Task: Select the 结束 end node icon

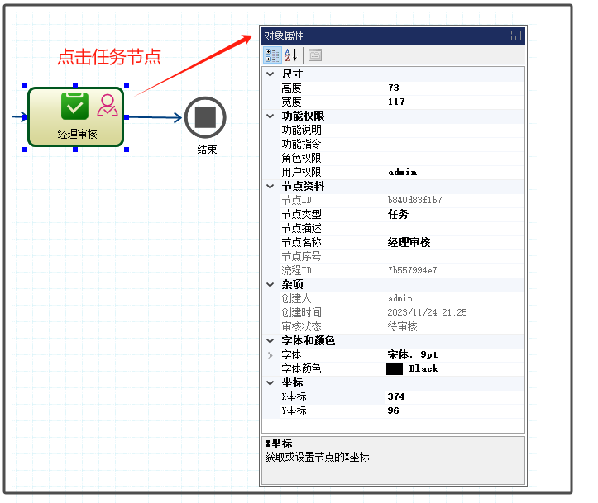Action: click(x=205, y=117)
